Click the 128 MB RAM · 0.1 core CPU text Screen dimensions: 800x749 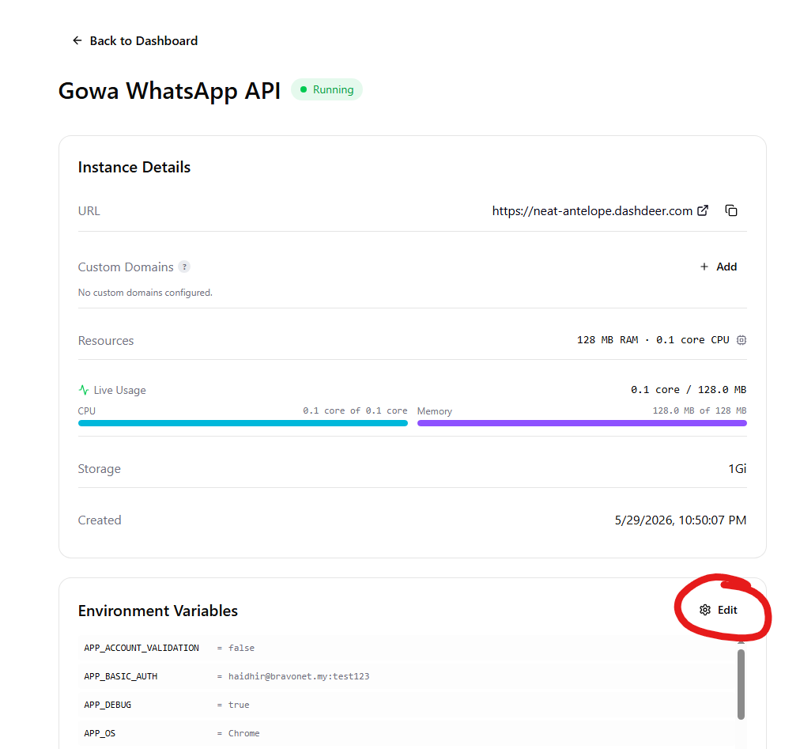click(x=653, y=340)
